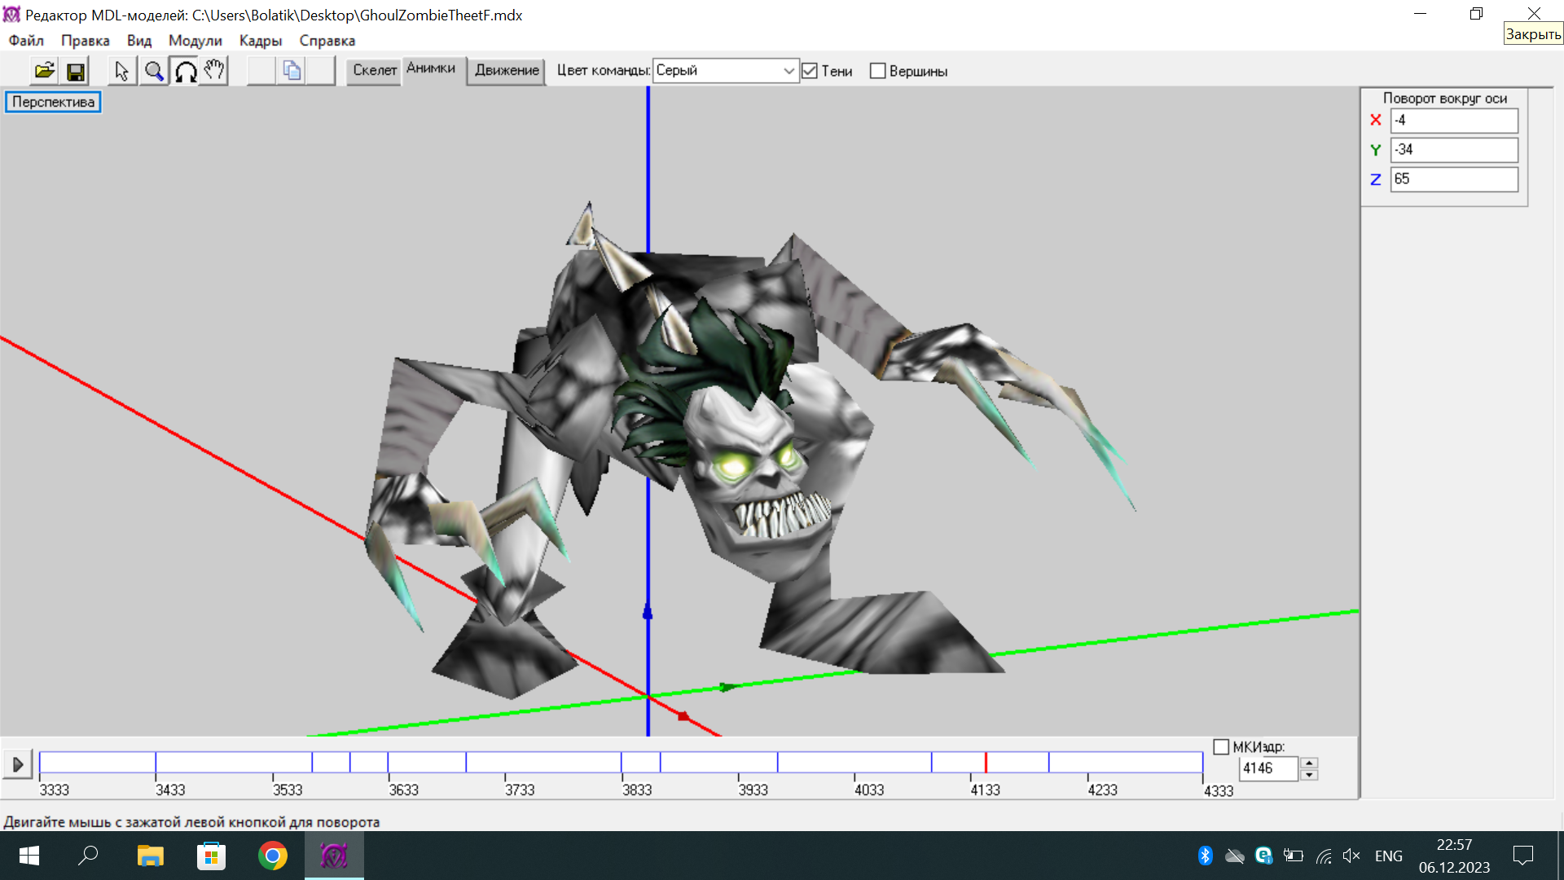
Task: Click the muted volume tray icon
Action: 1352,856
